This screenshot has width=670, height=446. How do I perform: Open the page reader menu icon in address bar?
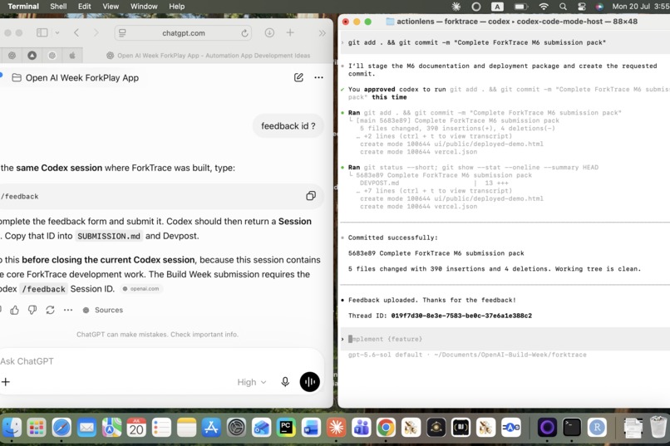tap(122, 33)
